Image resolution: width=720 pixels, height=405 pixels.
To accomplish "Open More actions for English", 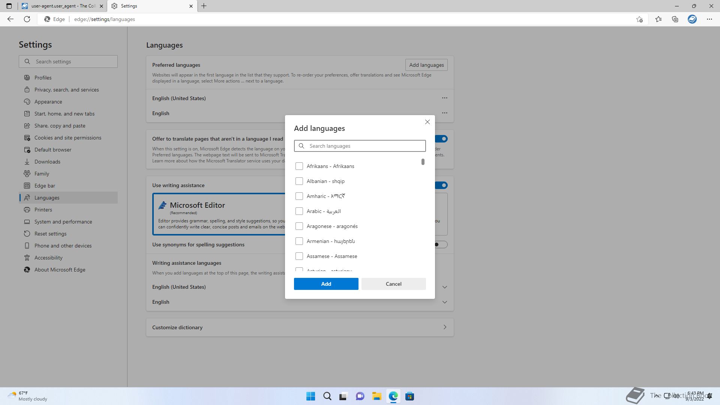I will (x=445, y=113).
